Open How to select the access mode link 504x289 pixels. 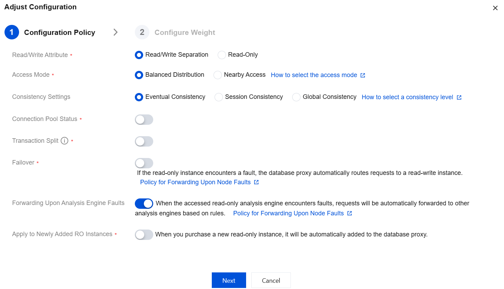(314, 75)
